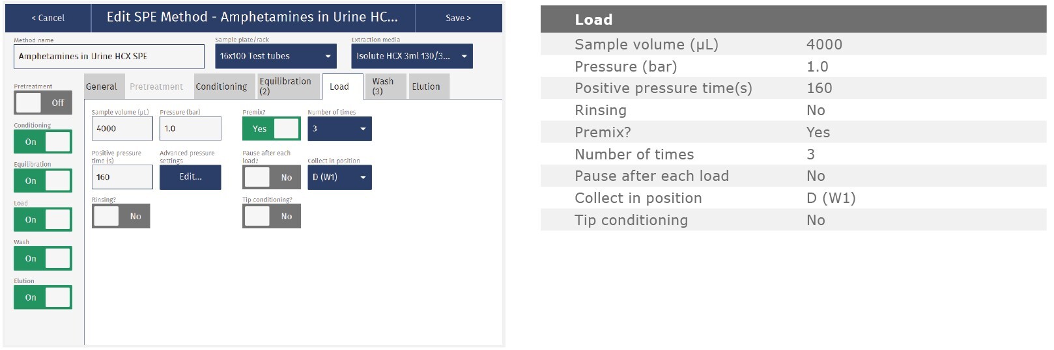Switch to the General tab

(x=102, y=87)
